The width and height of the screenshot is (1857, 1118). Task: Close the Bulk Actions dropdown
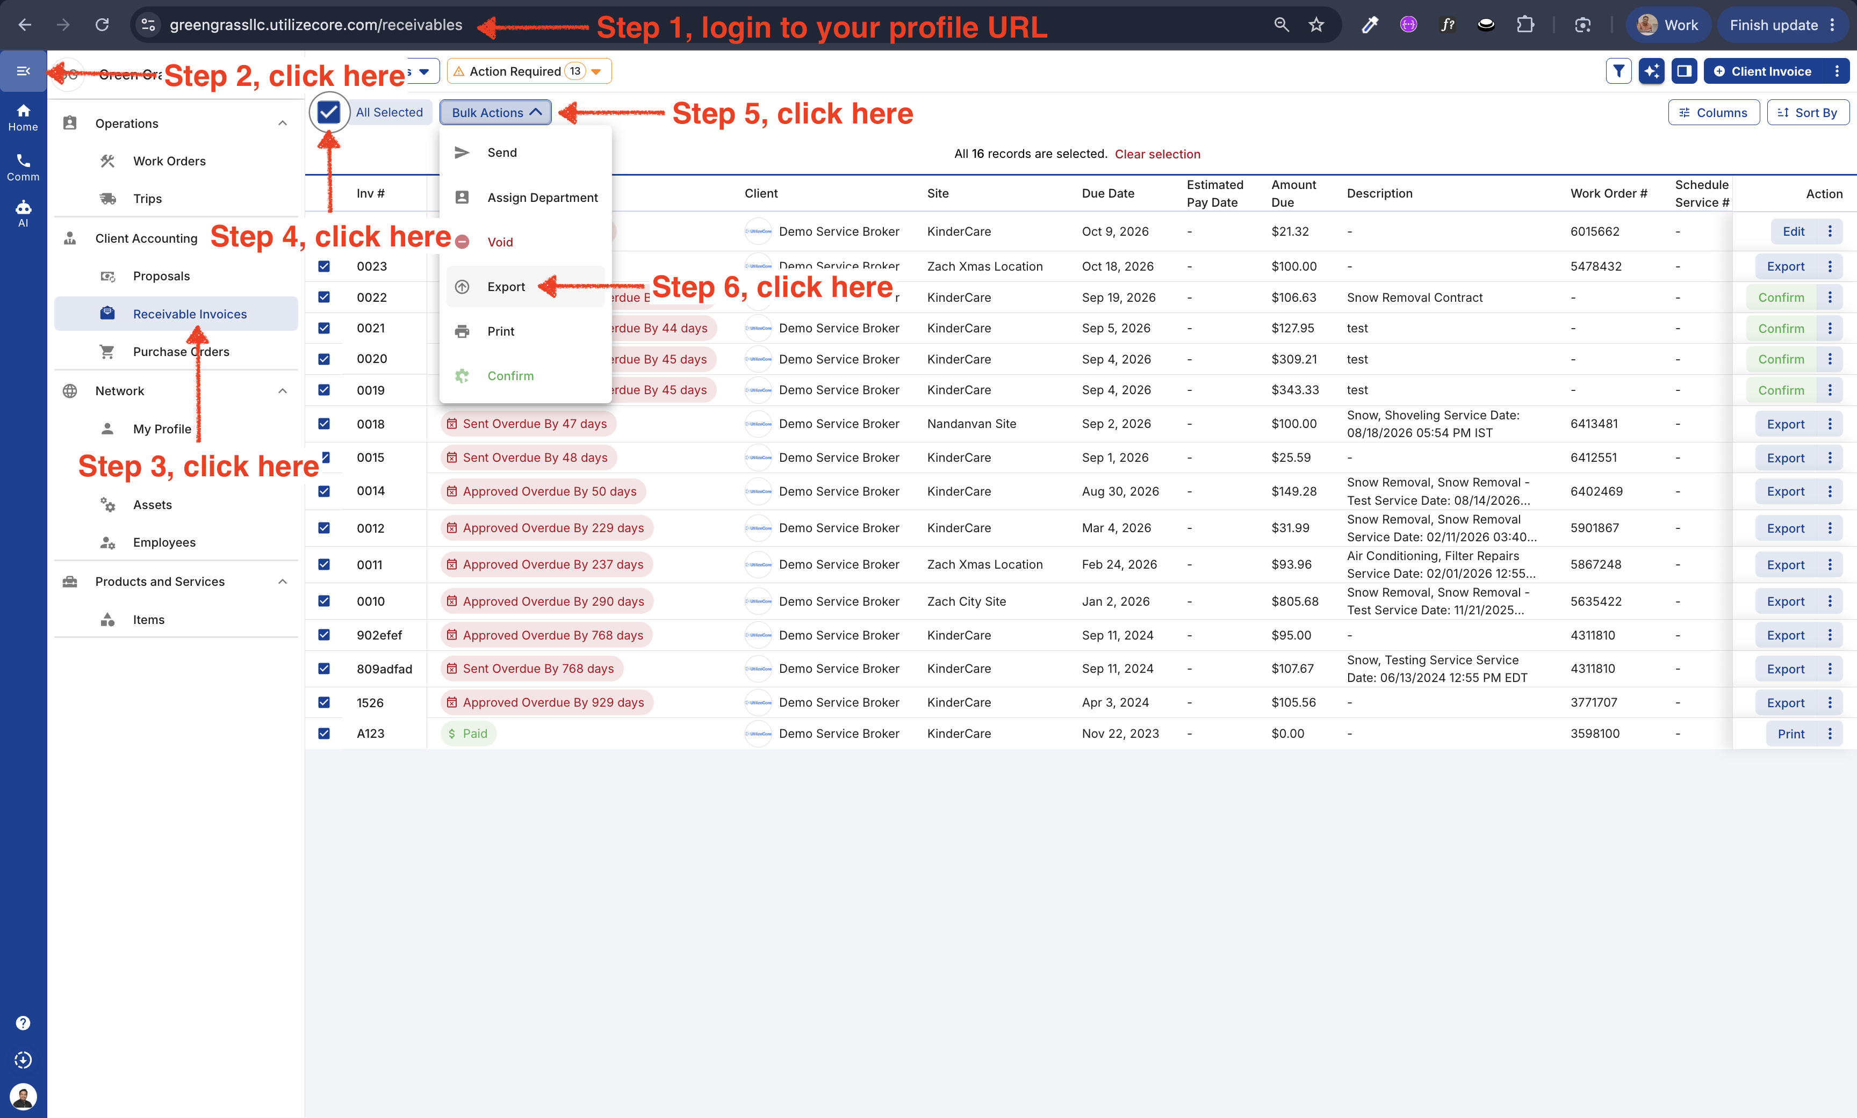point(496,112)
